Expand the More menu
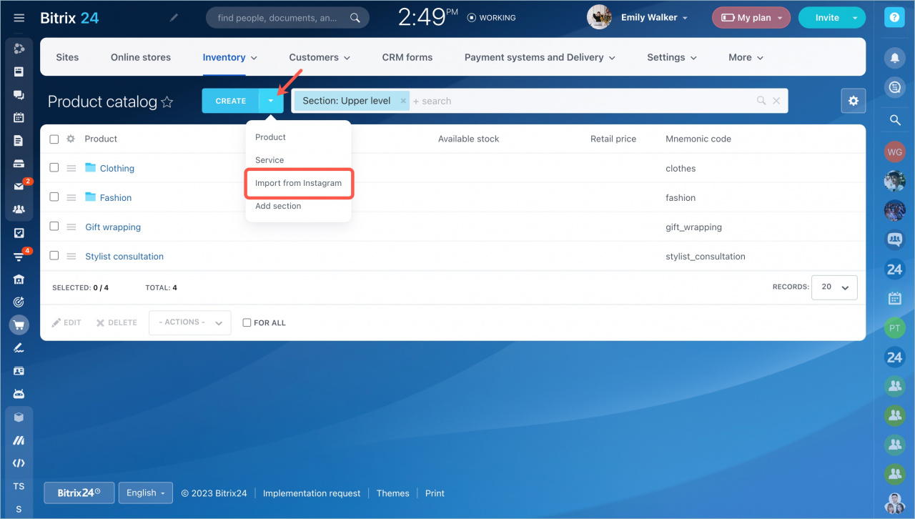 746,57
